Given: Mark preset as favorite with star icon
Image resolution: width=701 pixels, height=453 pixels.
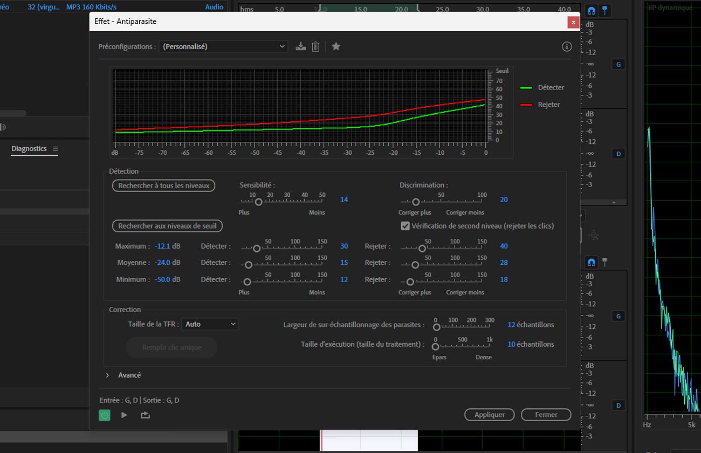Looking at the screenshot, I should coord(336,46).
